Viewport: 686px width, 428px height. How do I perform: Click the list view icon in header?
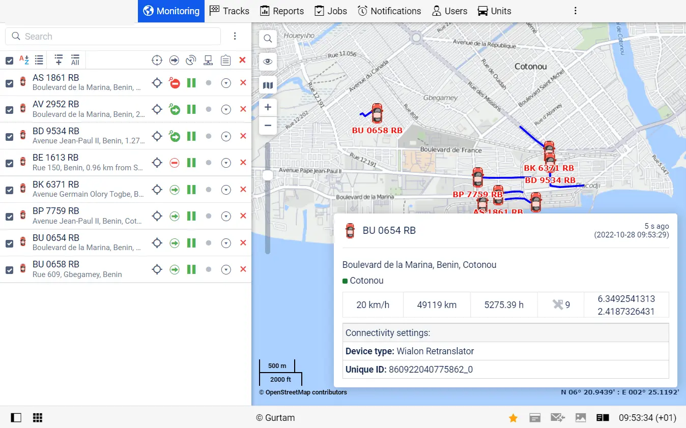click(x=39, y=60)
